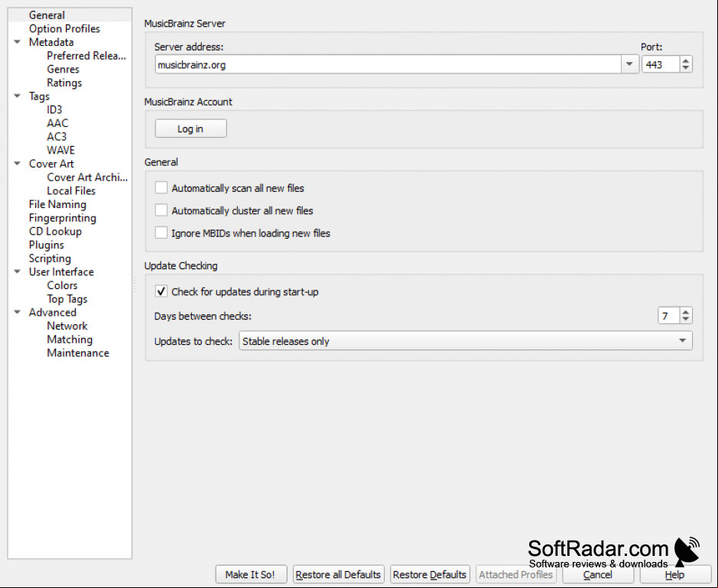Open the Top Tags settings page
This screenshot has height=588, width=718.
67,298
